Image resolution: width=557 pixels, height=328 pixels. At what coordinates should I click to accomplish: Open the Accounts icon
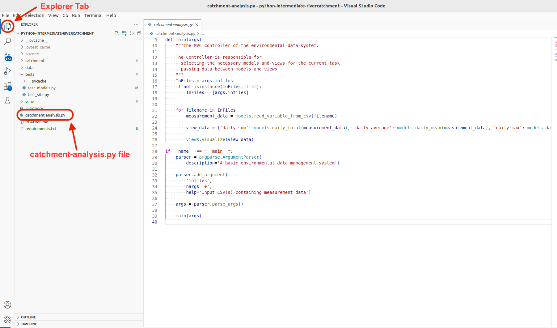click(x=7, y=305)
